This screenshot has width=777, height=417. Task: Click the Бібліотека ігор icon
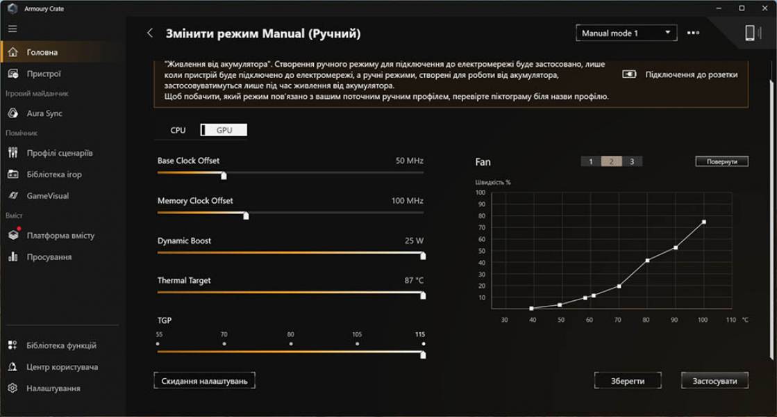[x=13, y=174]
